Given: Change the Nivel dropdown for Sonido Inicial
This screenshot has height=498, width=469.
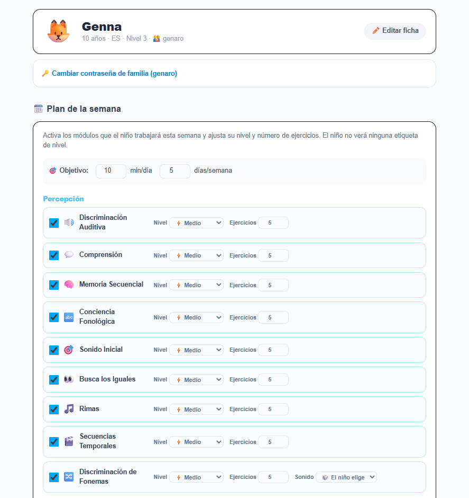Looking at the screenshot, I should [197, 350].
